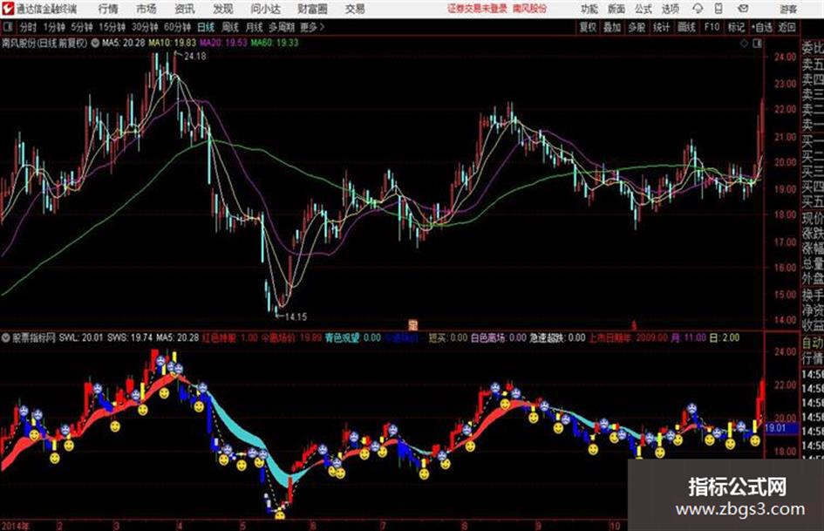Expand the 更多 periods chevron
824x531 pixels.
[x=312, y=27]
